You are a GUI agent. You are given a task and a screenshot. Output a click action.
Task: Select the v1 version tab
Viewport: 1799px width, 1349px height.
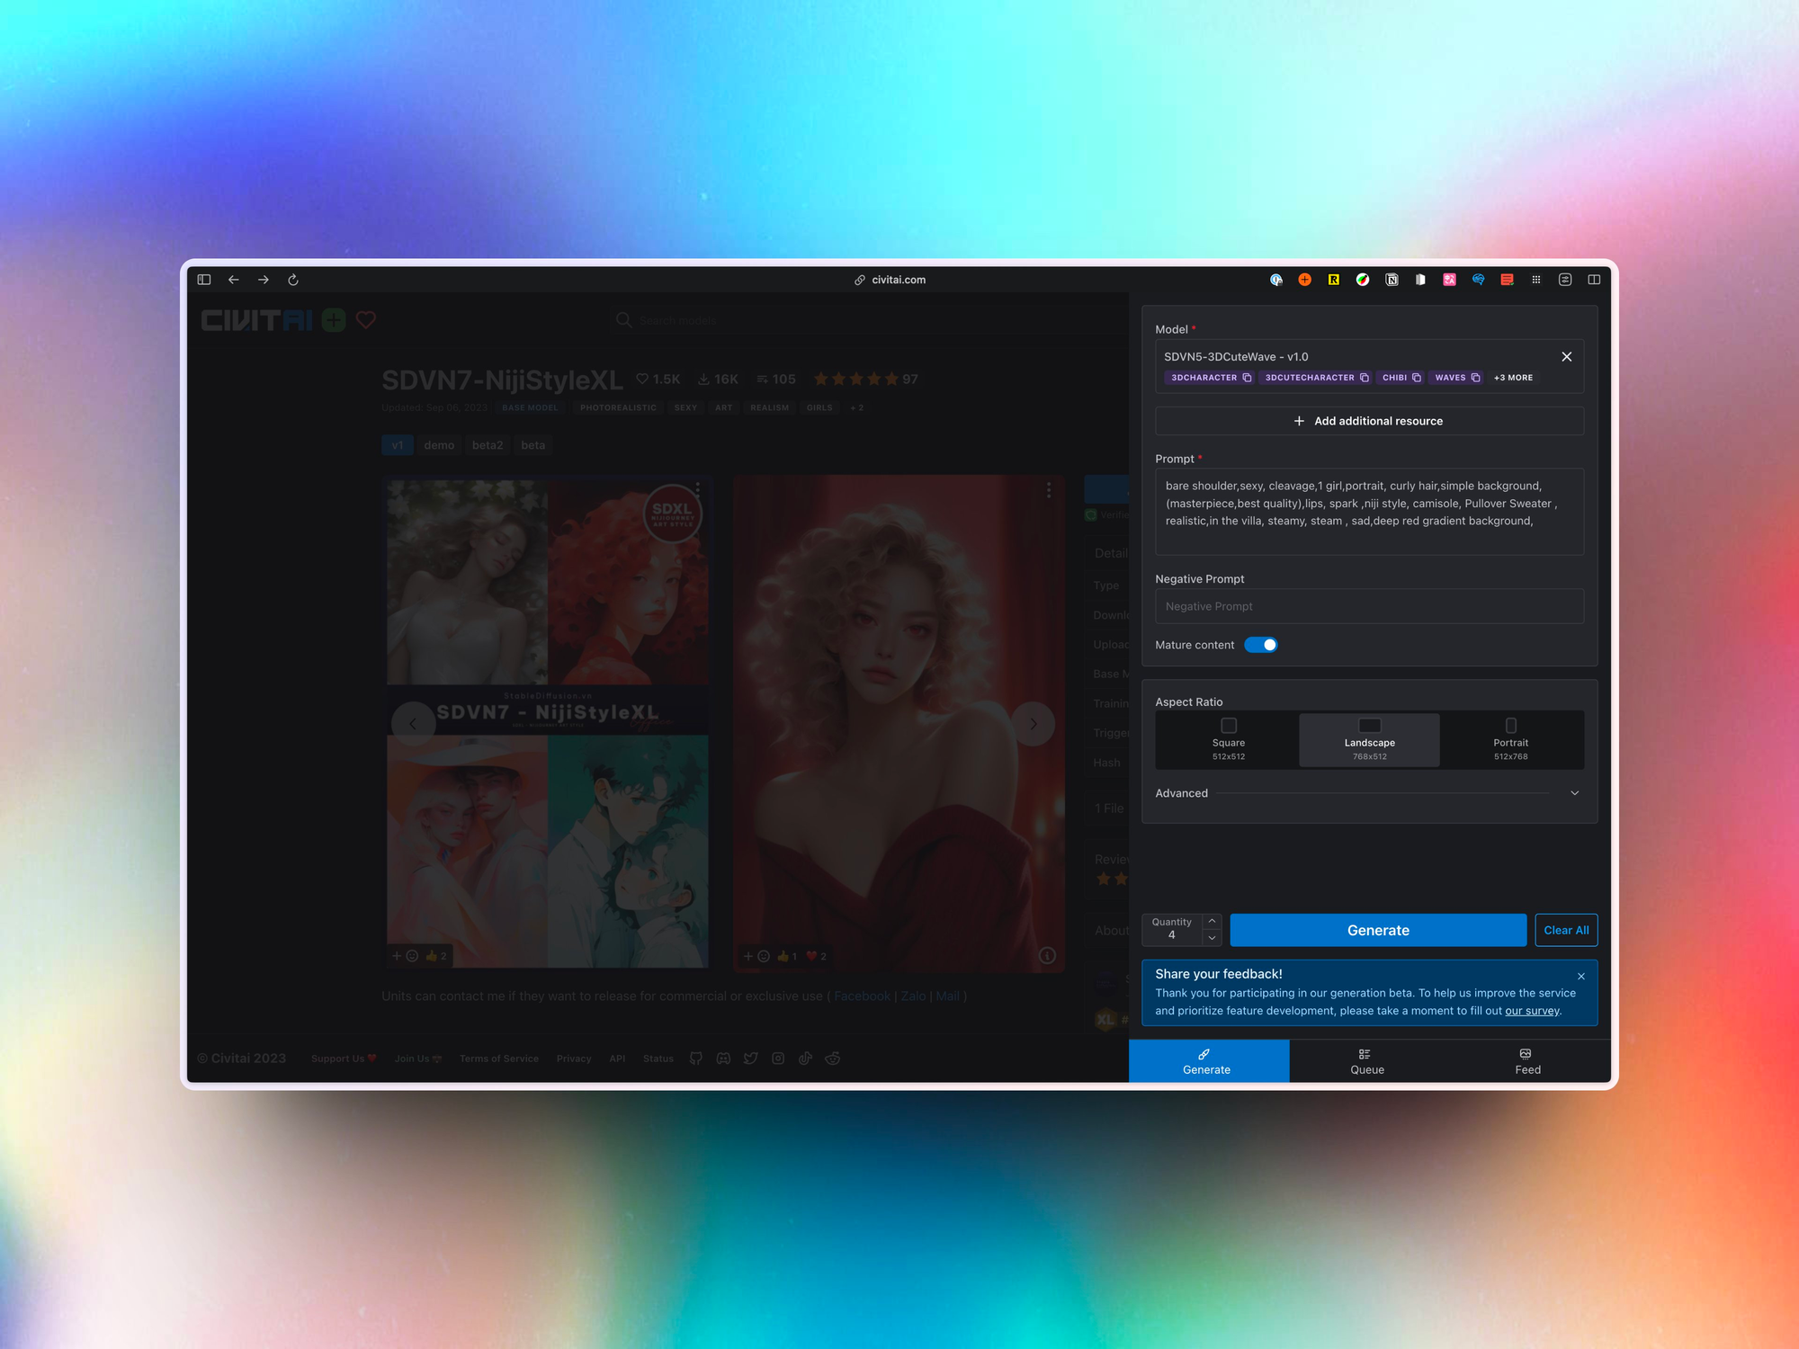click(398, 445)
